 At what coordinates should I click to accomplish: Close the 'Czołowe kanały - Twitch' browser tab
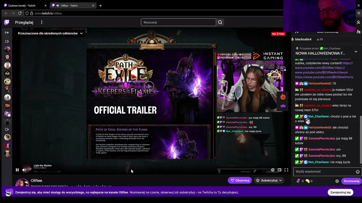pos(46,6)
